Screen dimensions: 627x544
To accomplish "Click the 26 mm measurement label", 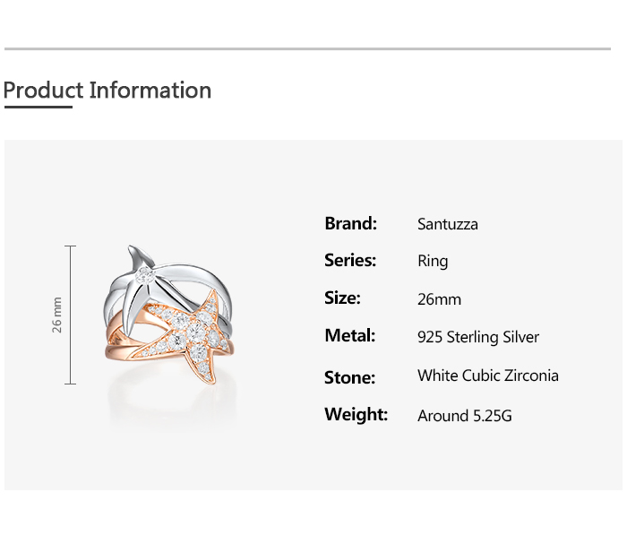I will pos(57,315).
